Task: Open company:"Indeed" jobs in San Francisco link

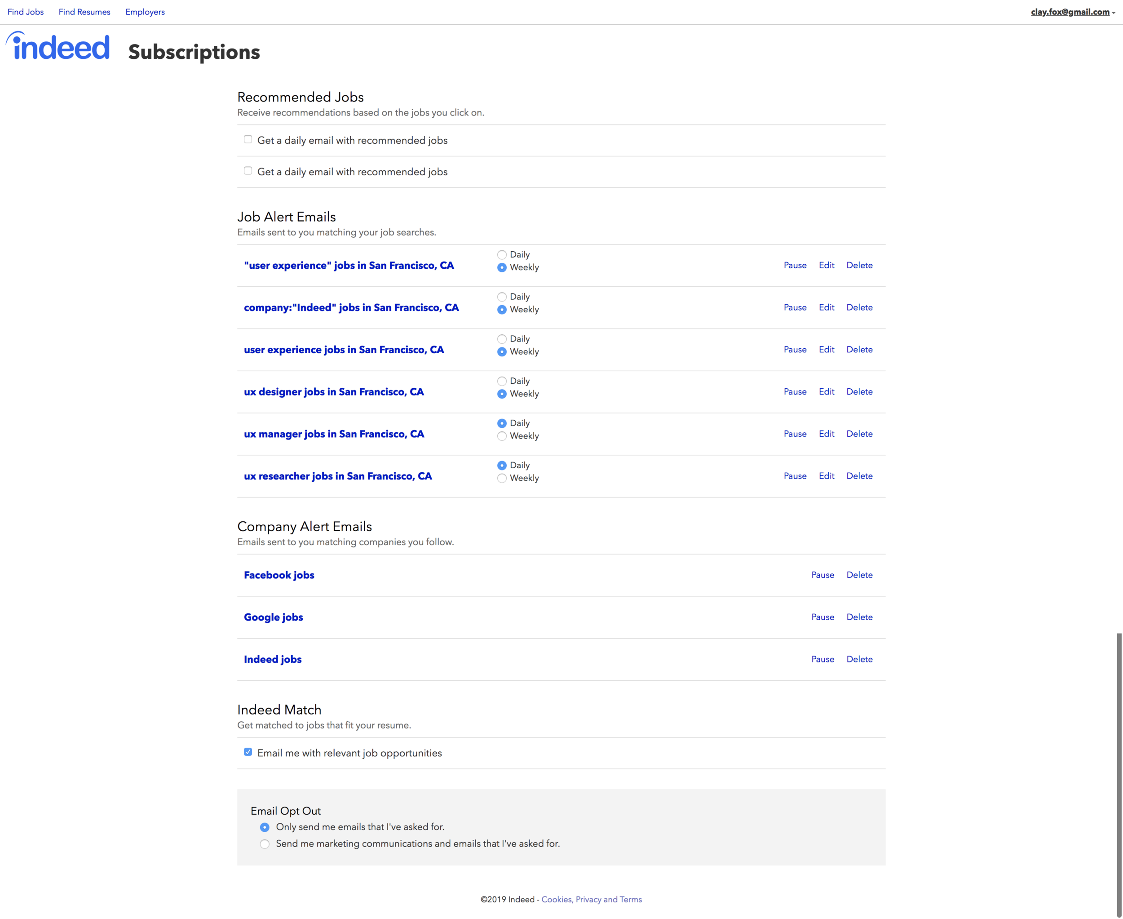Action: click(x=351, y=307)
